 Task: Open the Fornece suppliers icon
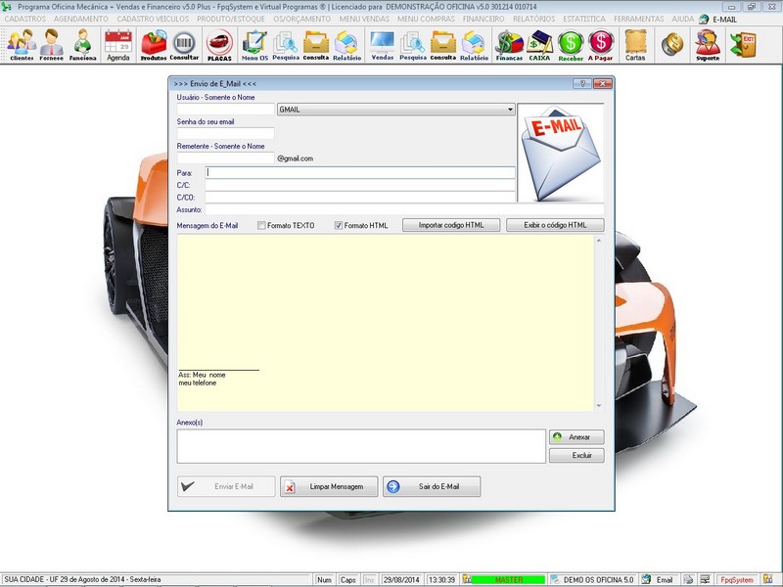tap(52, 44)
